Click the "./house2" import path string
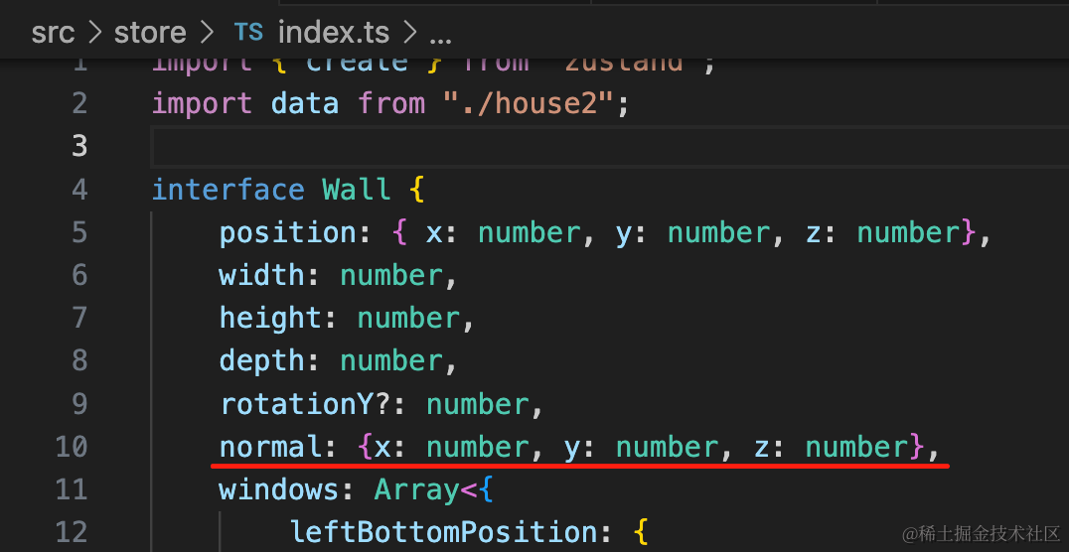Viewport: 1069px width, 552px height. click(529, 103)
